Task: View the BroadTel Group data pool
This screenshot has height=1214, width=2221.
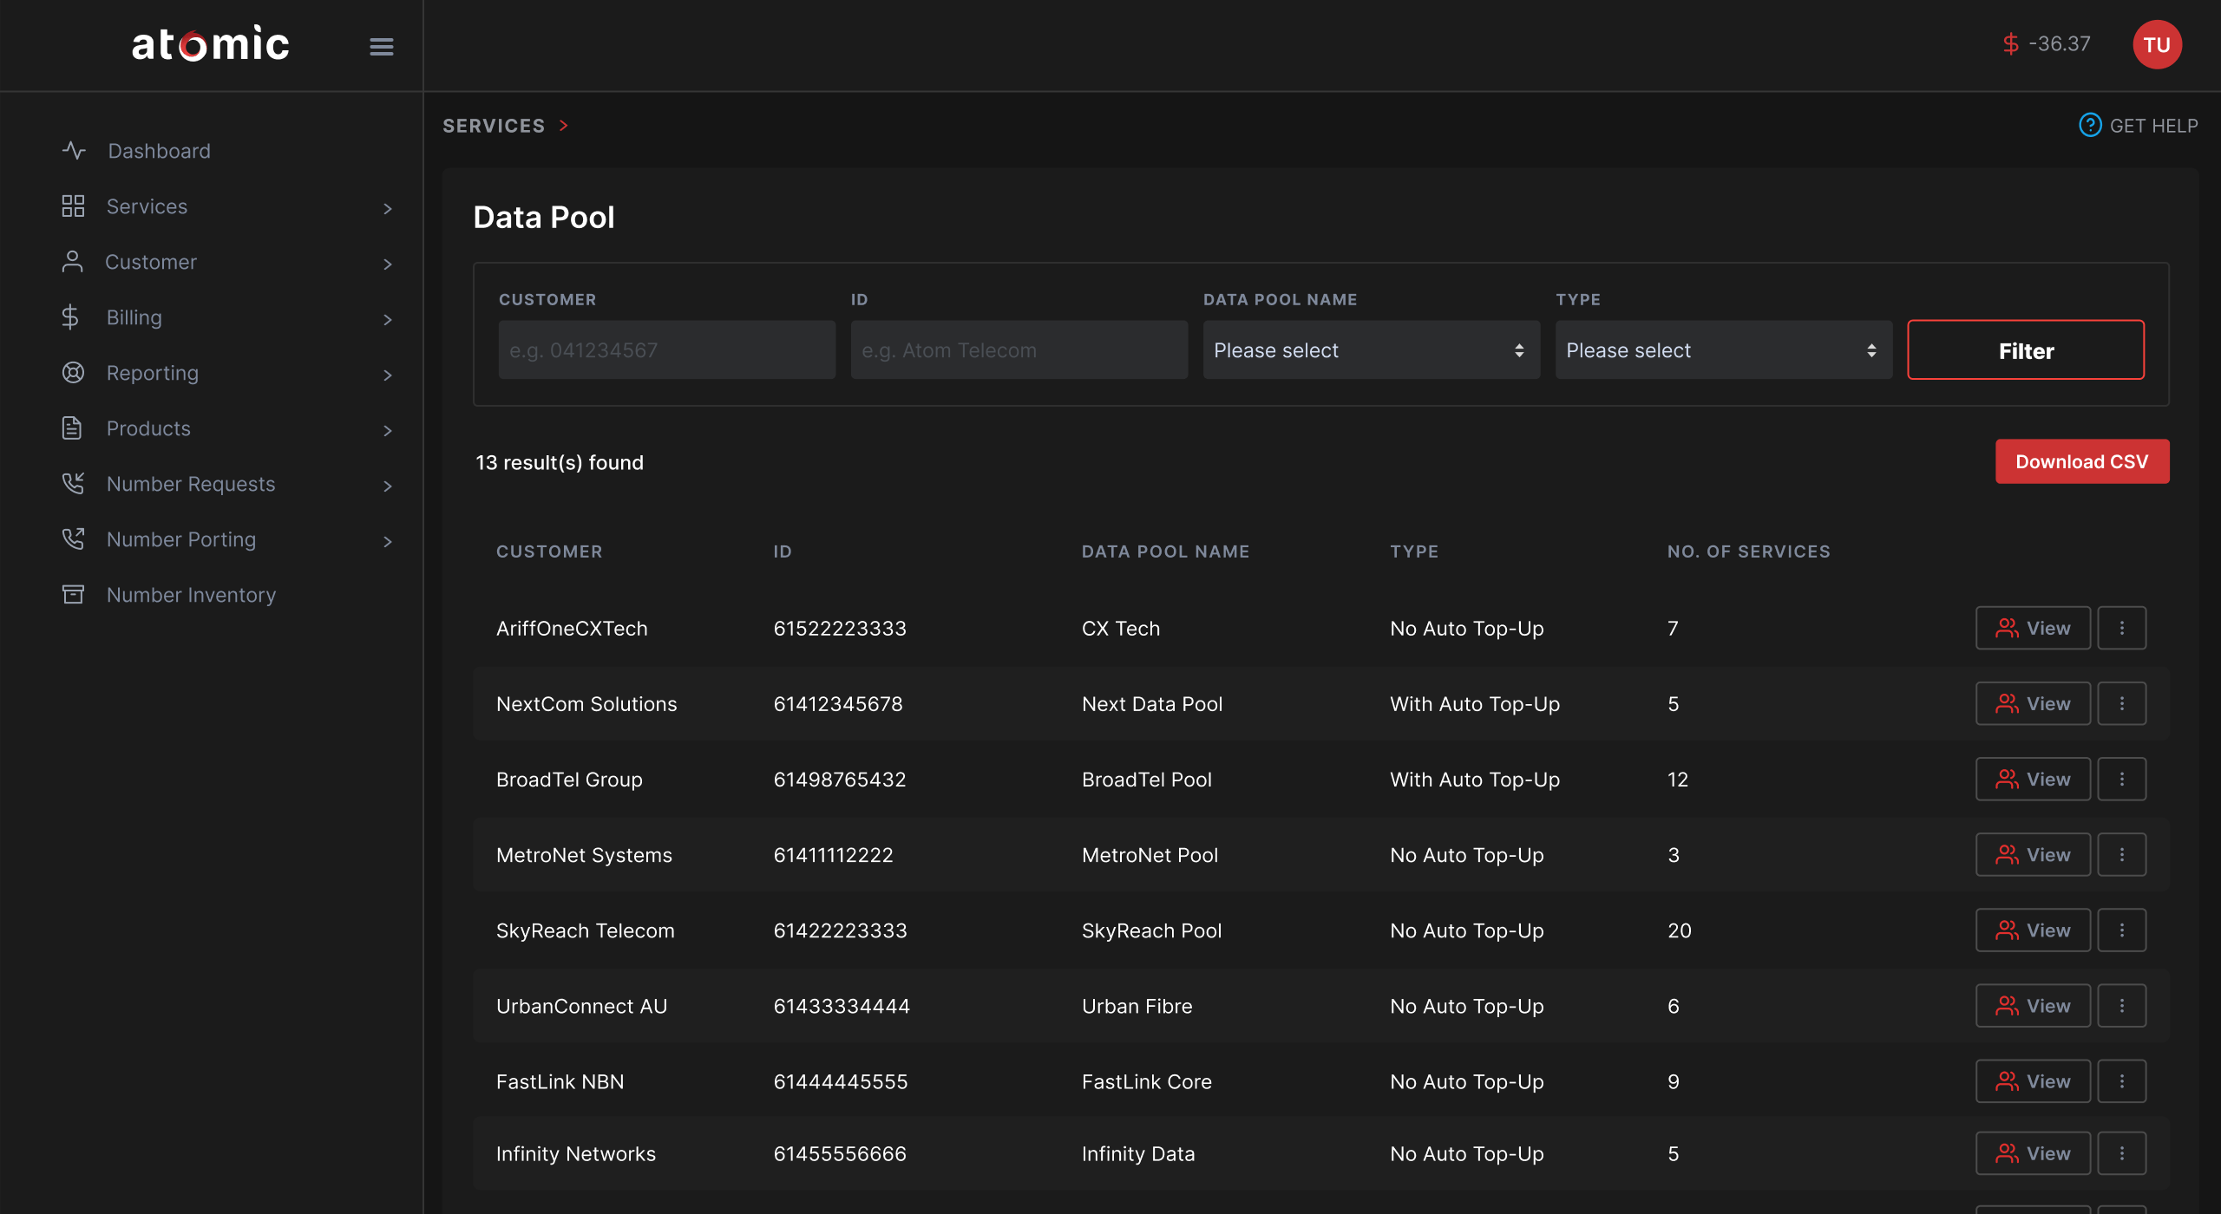Action: [x=2033, y=780]
